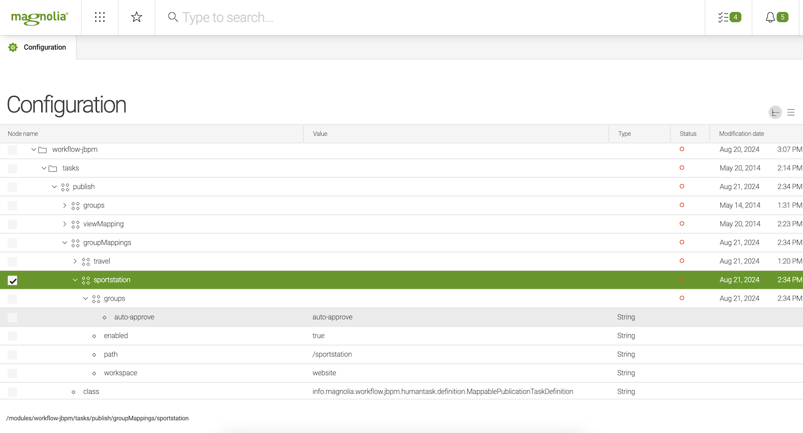The width and height of the screenshot is (803, 433).
Task: Check the publish row checkbox
Action: tap(12, 187)
